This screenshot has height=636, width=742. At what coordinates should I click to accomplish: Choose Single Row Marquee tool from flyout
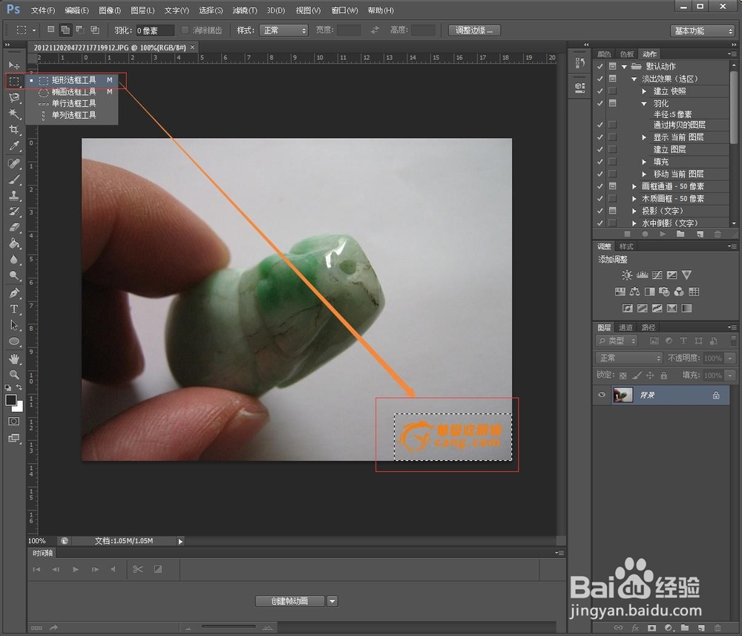pyautogui.click(x=72, y=103)
